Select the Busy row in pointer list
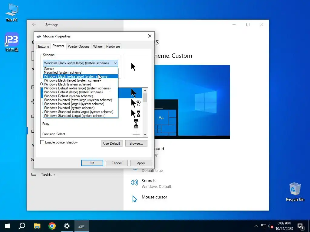 tap(91, 124)
